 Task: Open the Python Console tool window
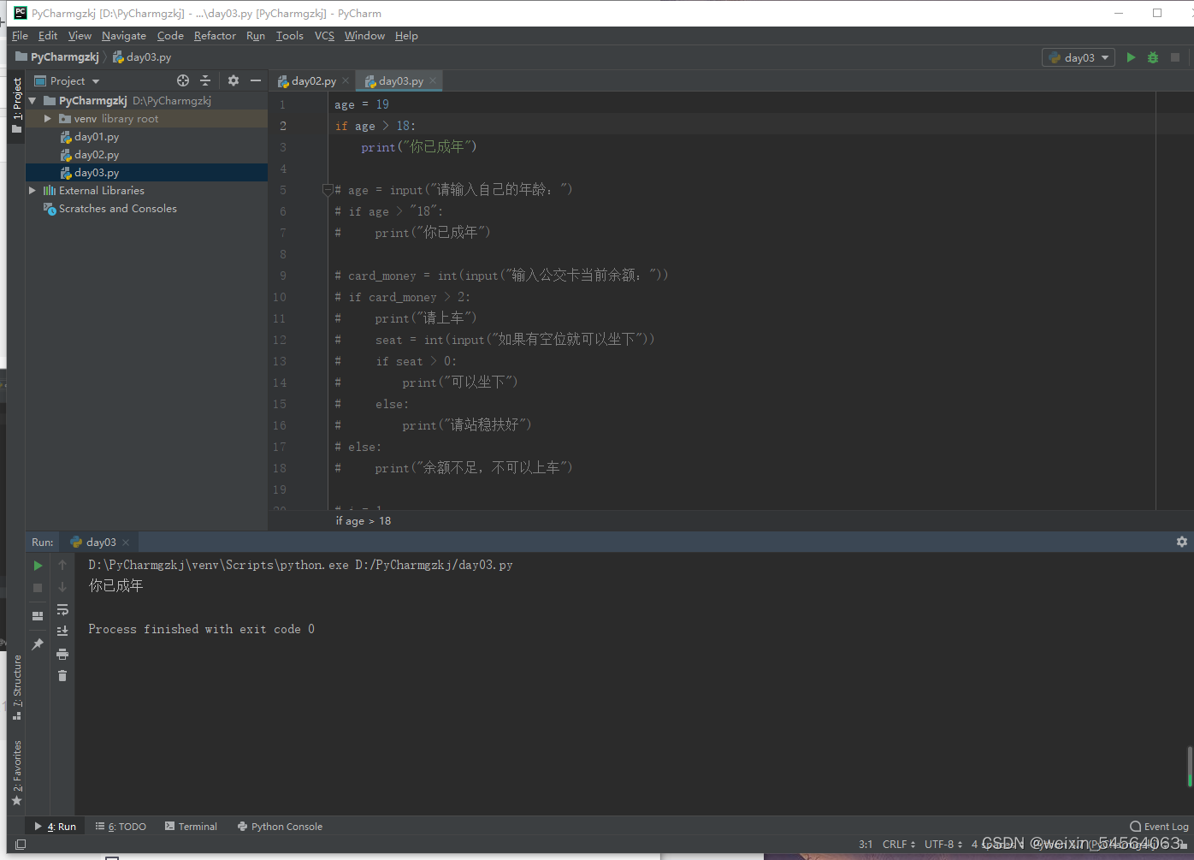[x=280, y=827]
